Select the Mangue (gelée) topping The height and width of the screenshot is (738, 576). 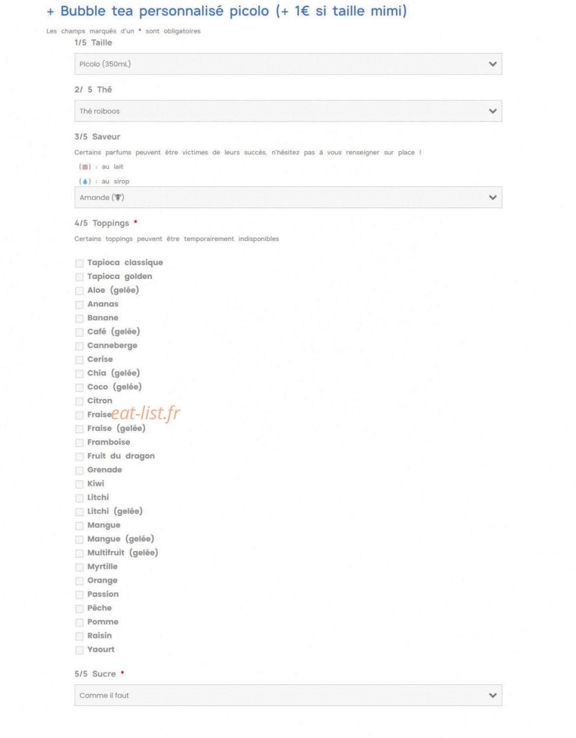tap(79, 540)
